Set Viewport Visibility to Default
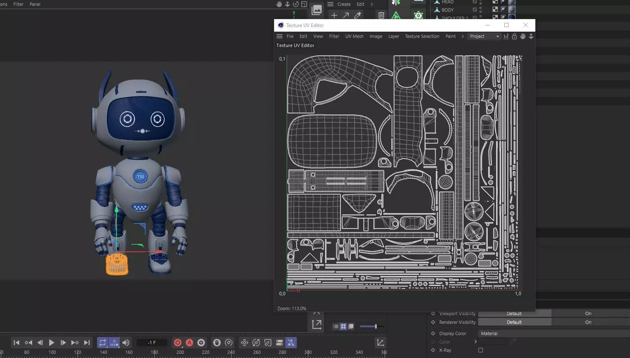This screenshot has width=630, height=358. click(514, 313)
